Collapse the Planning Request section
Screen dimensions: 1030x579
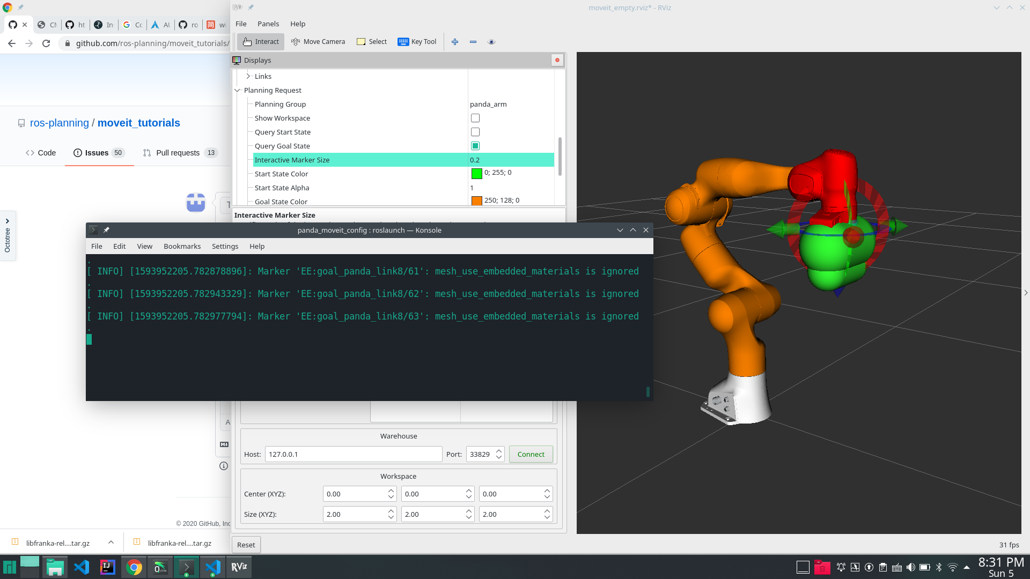(x=238, y=90)
